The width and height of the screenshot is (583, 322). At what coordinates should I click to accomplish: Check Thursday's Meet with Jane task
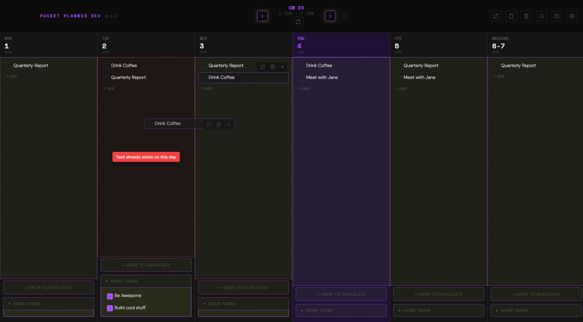pyautogui.click(x=302, y=78)
